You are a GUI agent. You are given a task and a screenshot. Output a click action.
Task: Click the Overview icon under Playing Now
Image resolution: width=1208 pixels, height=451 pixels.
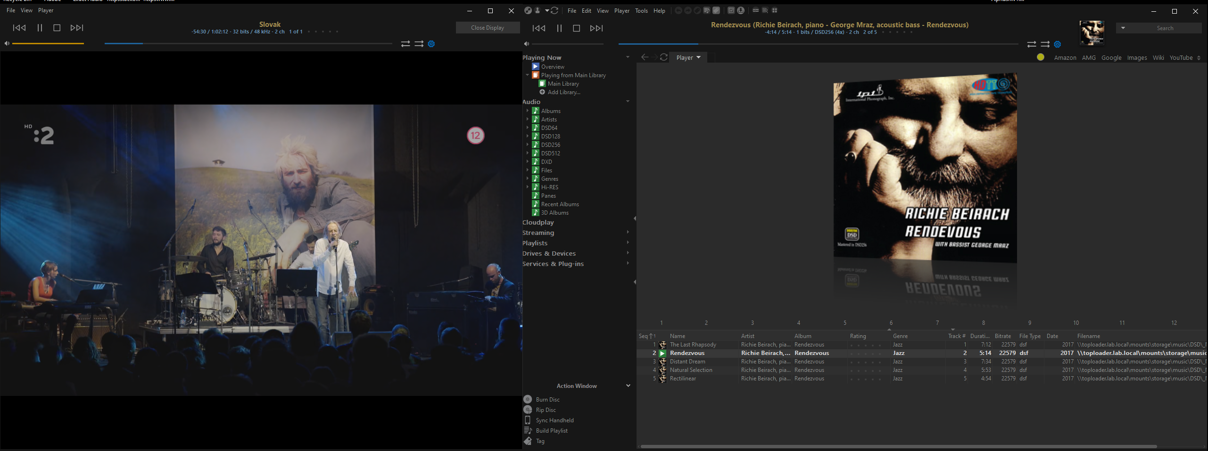point(536,66)
